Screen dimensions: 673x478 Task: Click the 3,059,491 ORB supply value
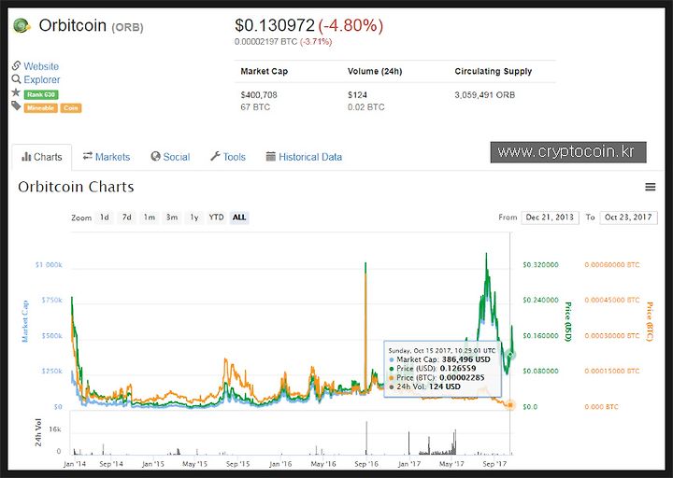(484, 94)
